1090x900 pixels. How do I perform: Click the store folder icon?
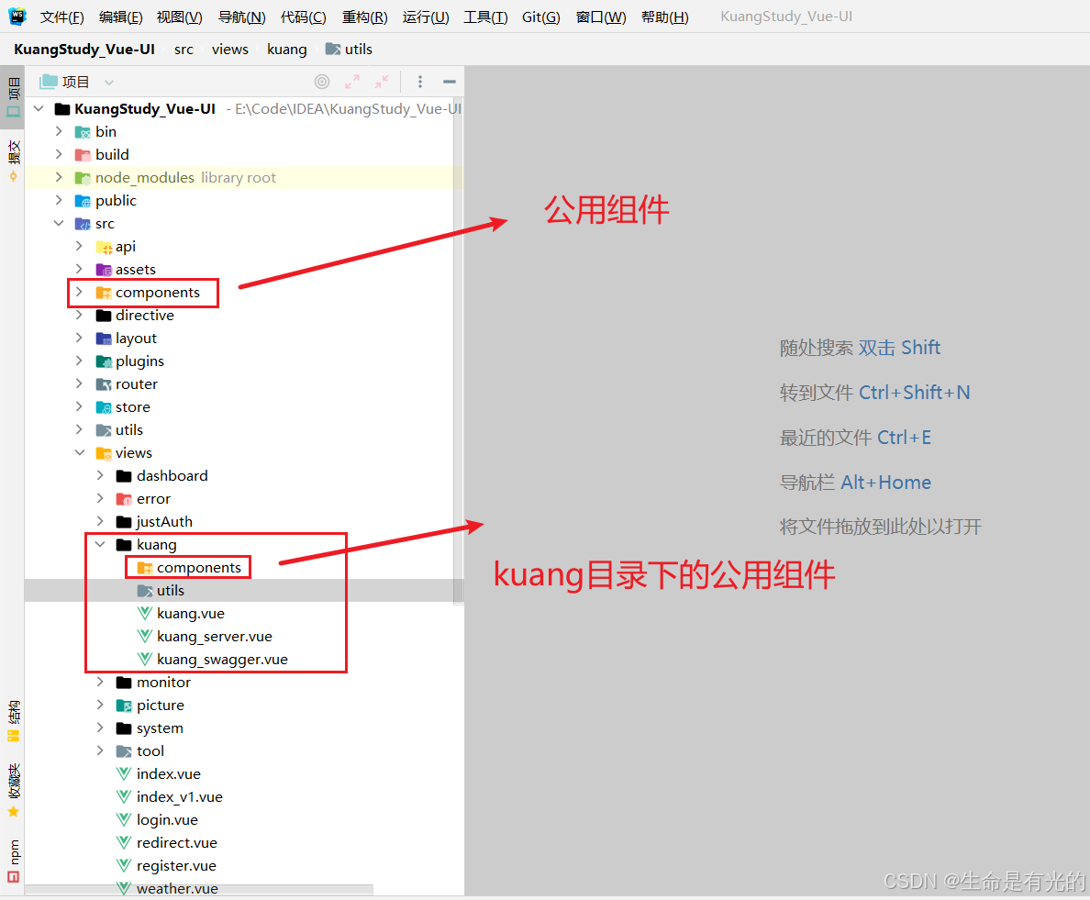pyautogui.click(x=104, y=407)
